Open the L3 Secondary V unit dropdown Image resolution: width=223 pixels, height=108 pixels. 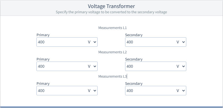pyautogui.click(x=181, y=91)
